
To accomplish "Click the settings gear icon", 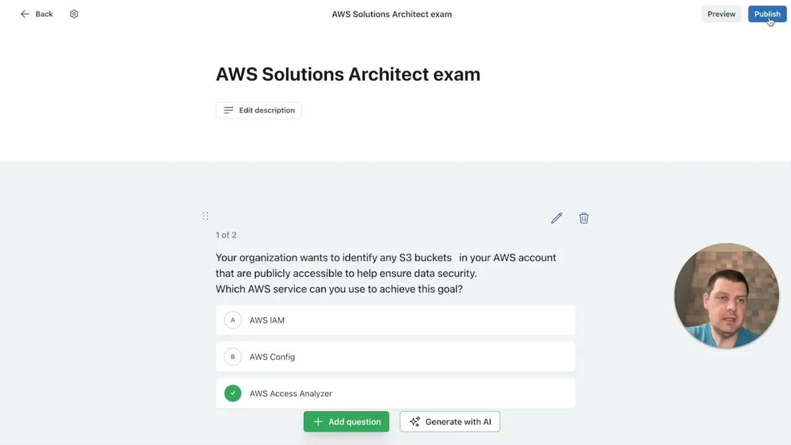I will click(74, 14).
